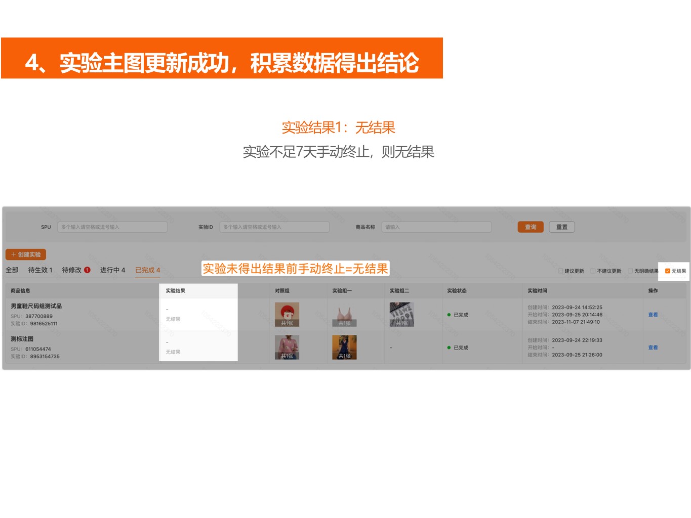
Task: Click the 创建实验 button with plus icon
Action: pyautogui.click(x=26, y=254)
